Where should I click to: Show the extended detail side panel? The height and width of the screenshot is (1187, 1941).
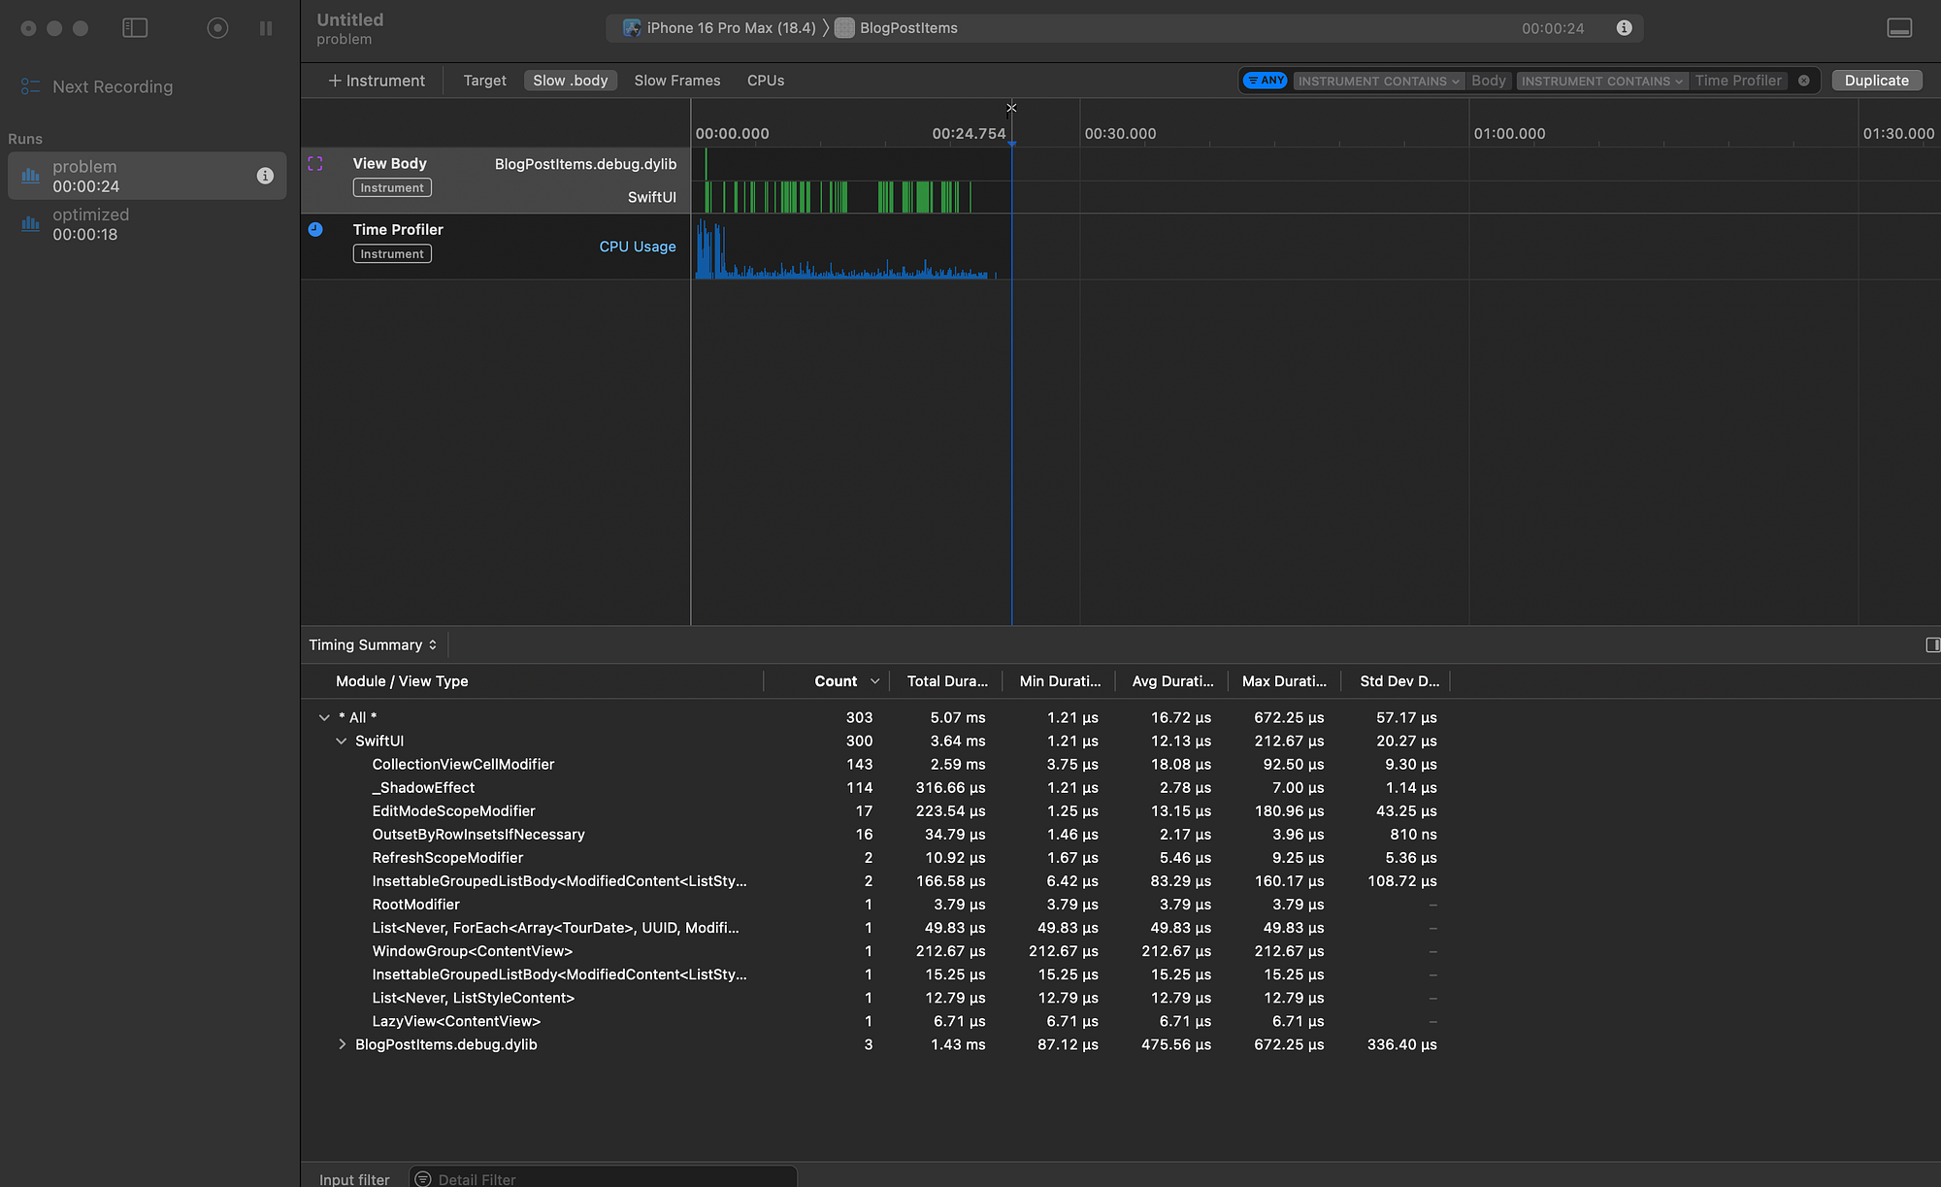(1931, 645)
